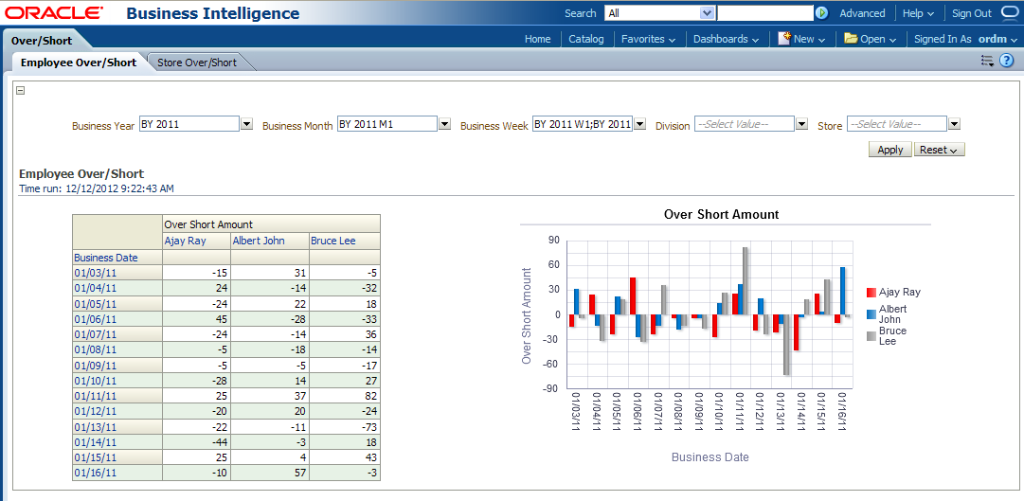Open page options list icon
This screenshot has height=501, width=1024.
(x=987, y=61)
